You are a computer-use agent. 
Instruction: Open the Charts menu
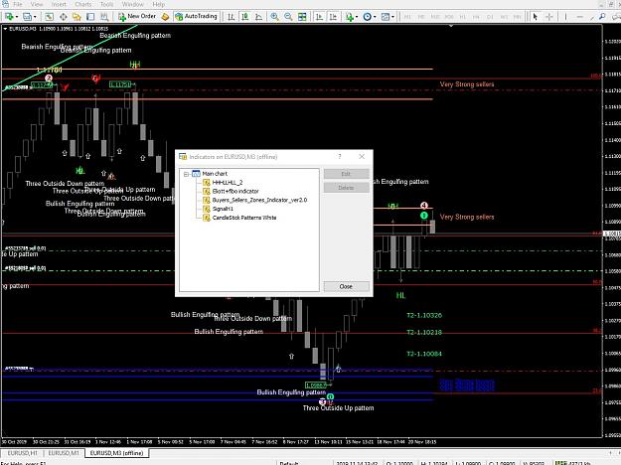coord(83,4)
